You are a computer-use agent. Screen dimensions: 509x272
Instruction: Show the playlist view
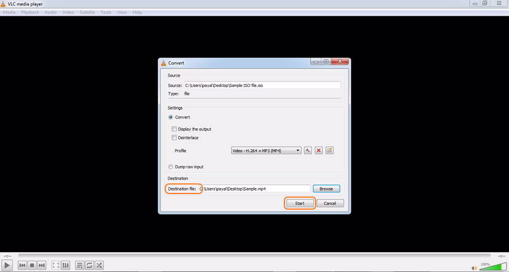(80, 265)
